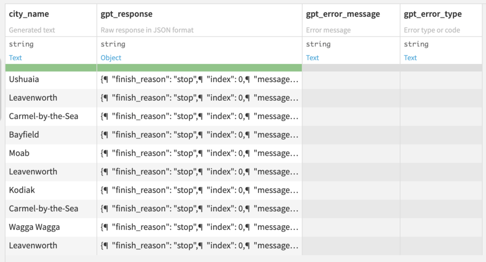Click the green validity bar under gpt_response

[x=199, y=68]
